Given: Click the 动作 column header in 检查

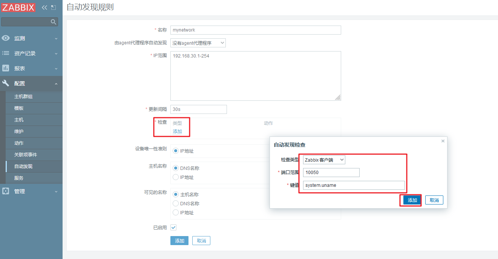Looking at the screenshot, I should click(x=268, y=123).
